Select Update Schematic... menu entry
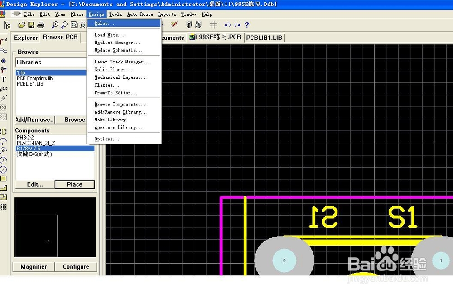Viewport: 453px width, 294px height. click(124, 50)
